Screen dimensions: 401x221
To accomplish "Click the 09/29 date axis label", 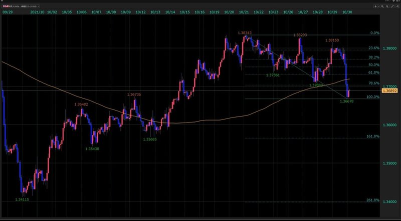I will click(x=7, y=12).
